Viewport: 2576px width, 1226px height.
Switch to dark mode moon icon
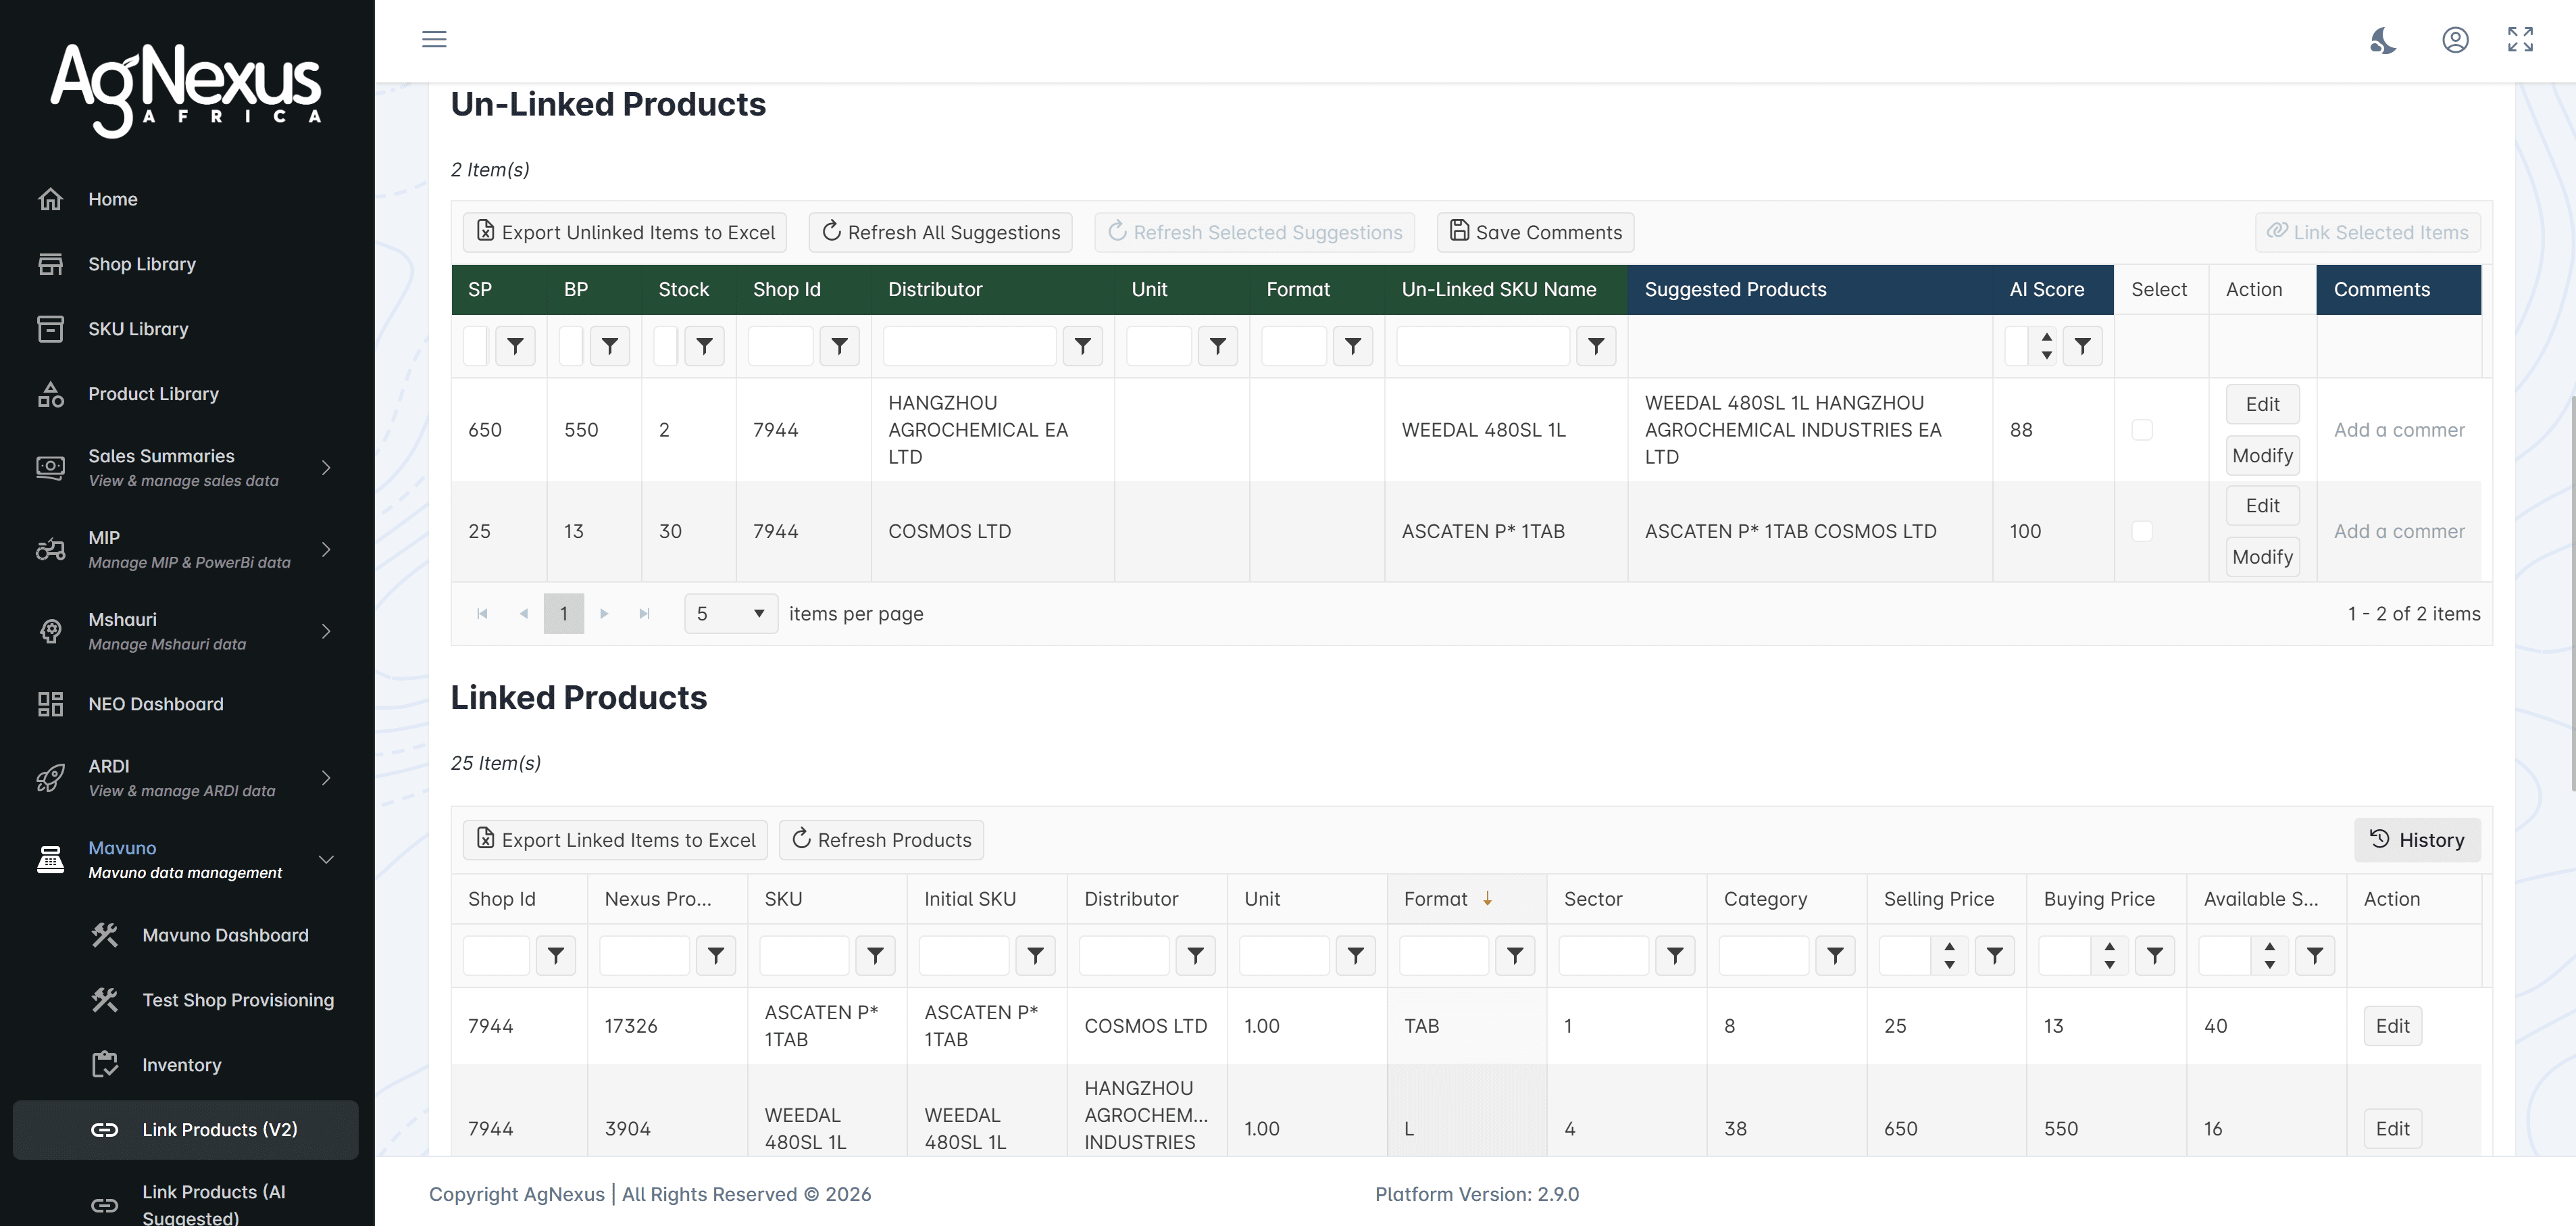point(2384,40)
